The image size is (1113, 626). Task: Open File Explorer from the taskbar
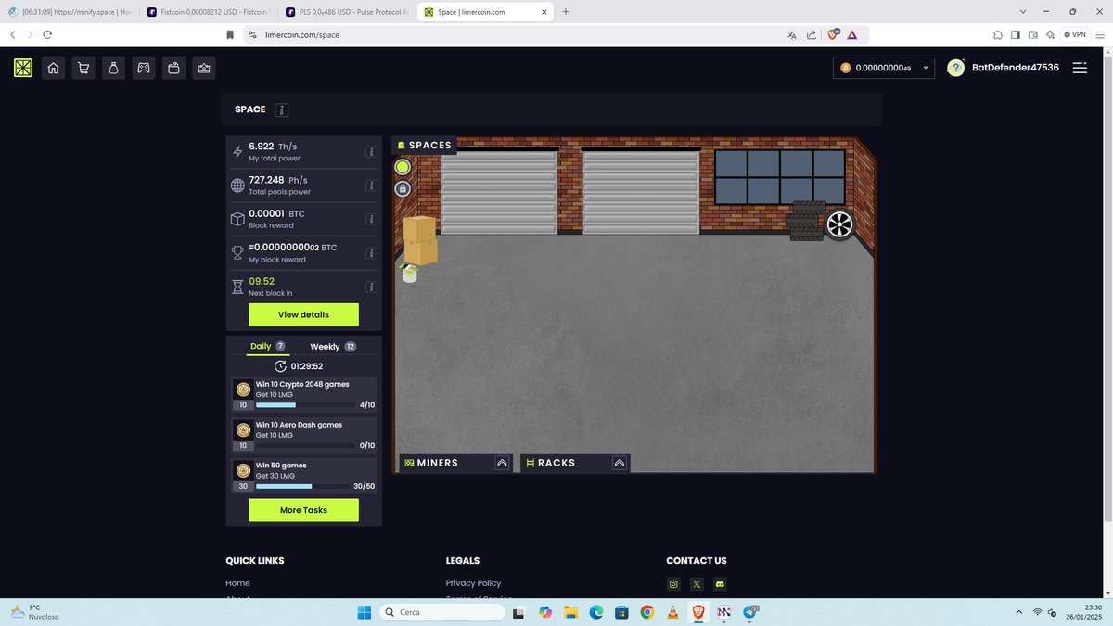point(570,612)
